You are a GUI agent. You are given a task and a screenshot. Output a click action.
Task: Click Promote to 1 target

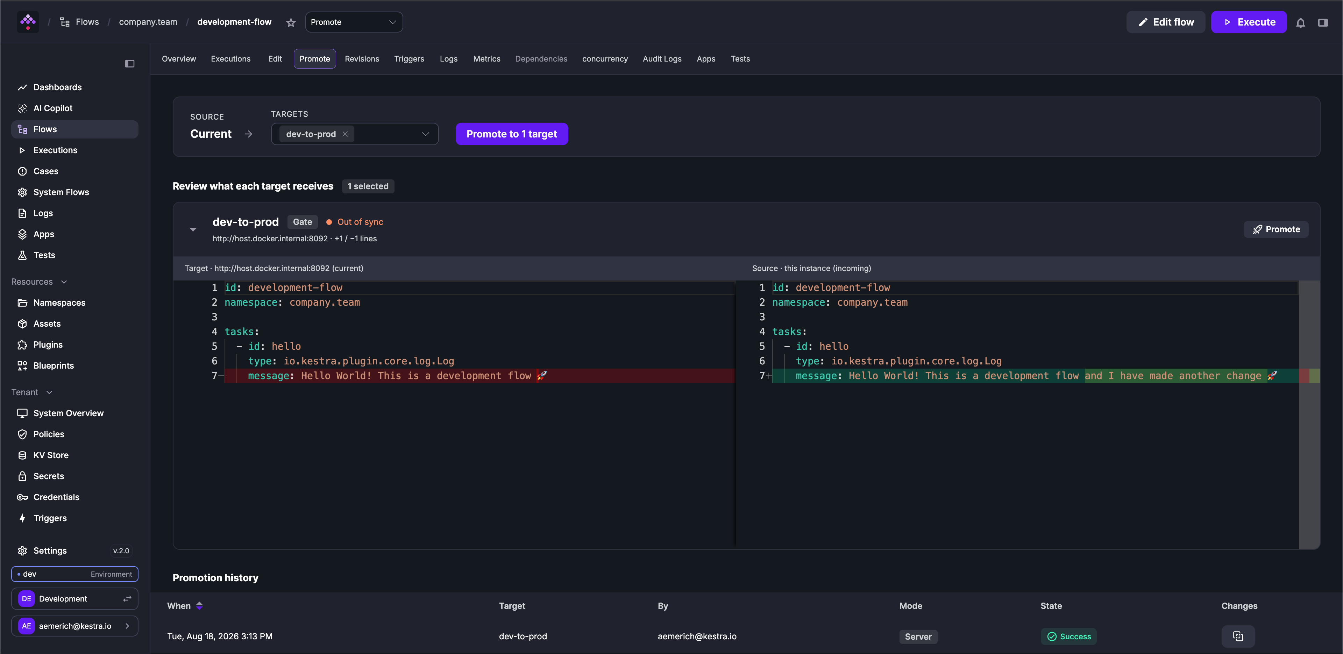pyautogui.click(x=511, y=134)
